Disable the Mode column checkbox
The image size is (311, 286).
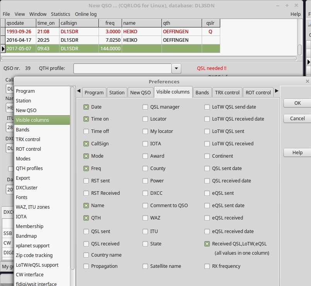coord(86,156)
